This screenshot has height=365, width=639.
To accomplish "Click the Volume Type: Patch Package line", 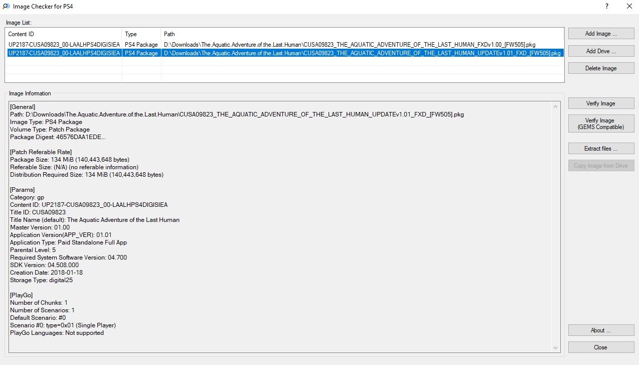I will 50,130.
